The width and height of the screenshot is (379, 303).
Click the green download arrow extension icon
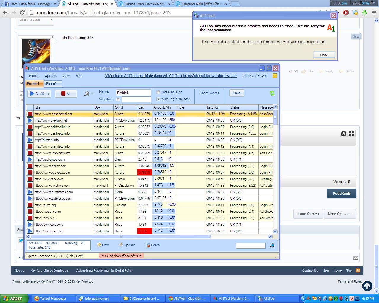pos(364,13)
